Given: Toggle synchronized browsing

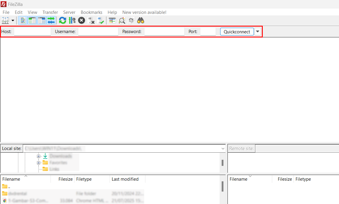Looking at the screenshot, I should pos(131,20).
